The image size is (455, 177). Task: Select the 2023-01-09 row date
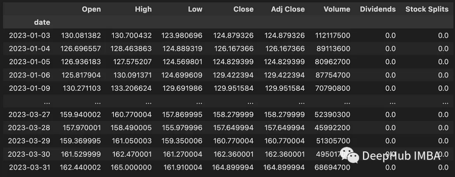pyautogui.click(x=29, y=88)
